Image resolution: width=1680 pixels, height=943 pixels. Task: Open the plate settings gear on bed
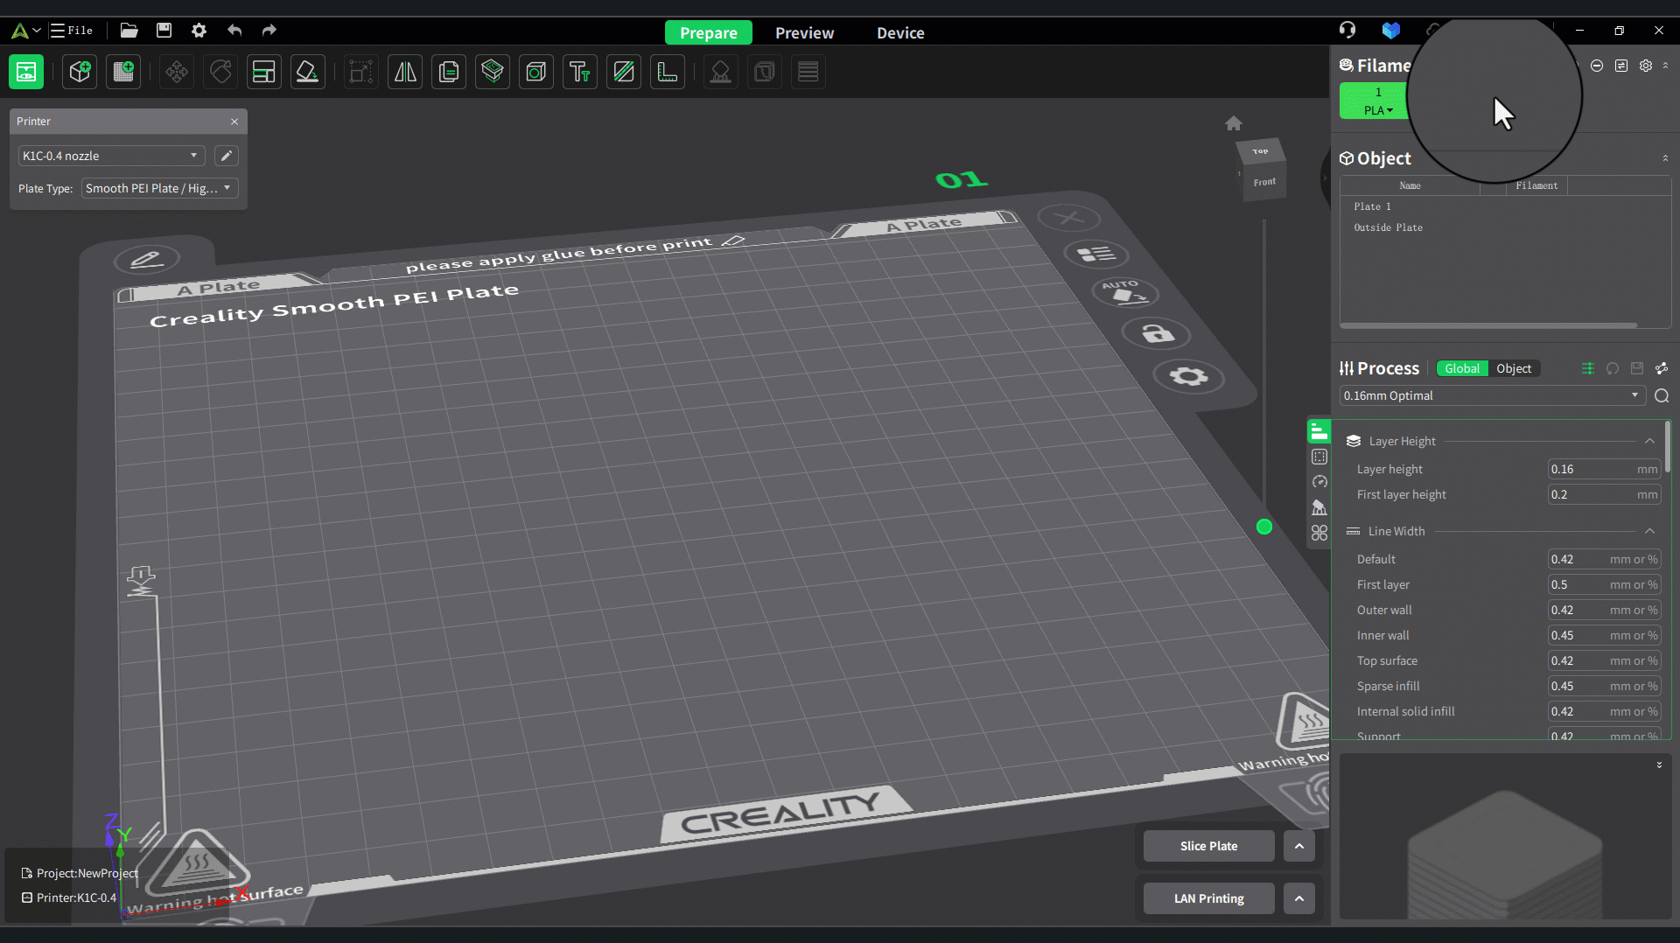coord(1188,376)
